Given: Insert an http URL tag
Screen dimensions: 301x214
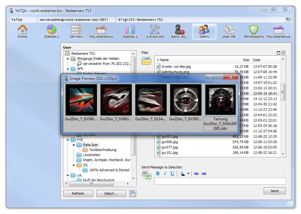Looking at the screenshot, I should 196,173.
